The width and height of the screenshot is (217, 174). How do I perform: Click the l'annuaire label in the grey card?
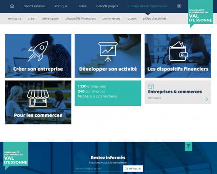coord(154,98)
